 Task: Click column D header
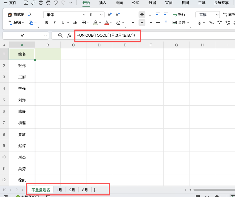99,45
